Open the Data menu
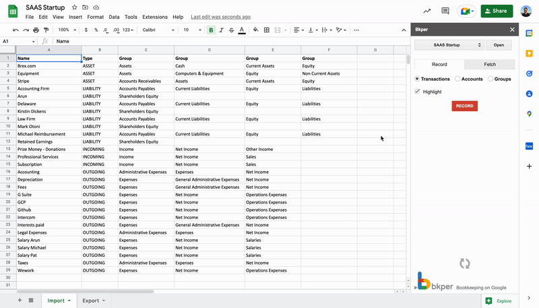539x308 pixels. coord(114,17)
